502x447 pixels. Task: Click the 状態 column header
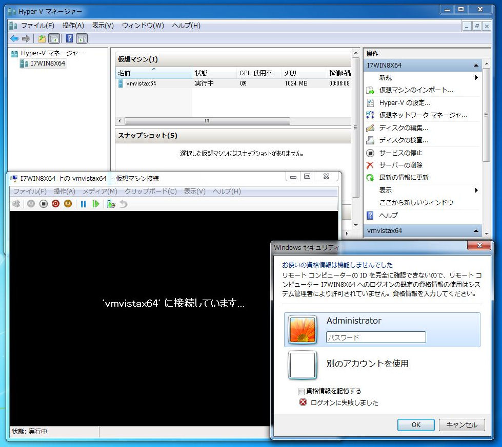[x=214, y=73]
